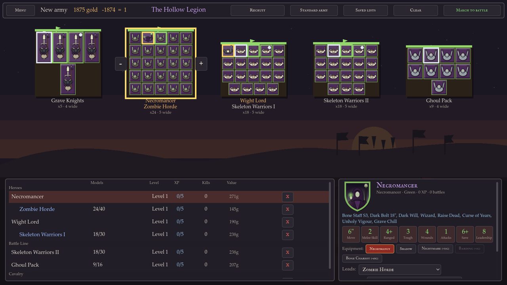This screenshot has height=285, width=507.
Task: Delete the Wight Lord row via X
Action: 288,222
